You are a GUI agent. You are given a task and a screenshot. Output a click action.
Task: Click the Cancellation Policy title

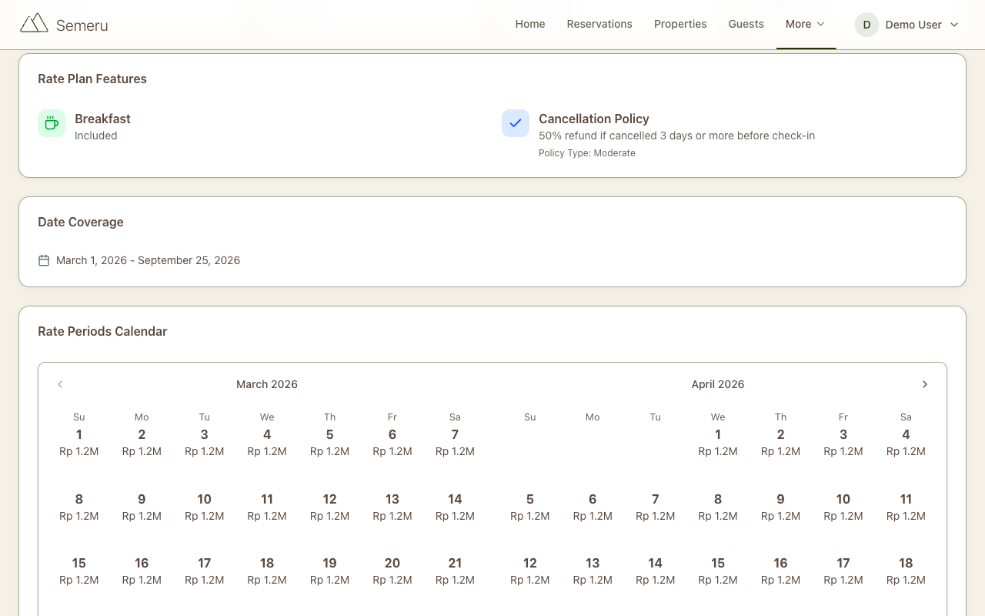594,119
